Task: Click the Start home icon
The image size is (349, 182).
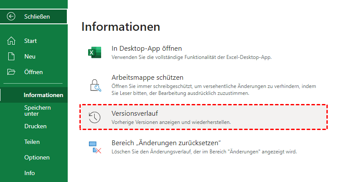Action: 11,41
